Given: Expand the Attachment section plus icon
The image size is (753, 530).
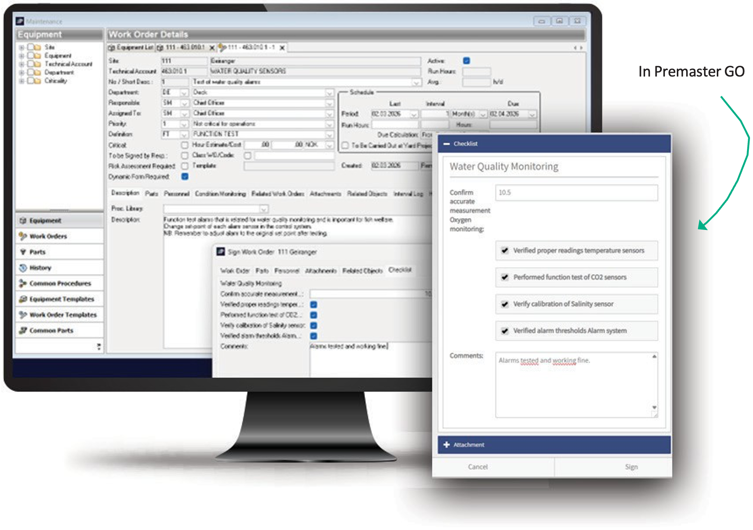Looking at the screenshot, I should click(x=446, y=445).
